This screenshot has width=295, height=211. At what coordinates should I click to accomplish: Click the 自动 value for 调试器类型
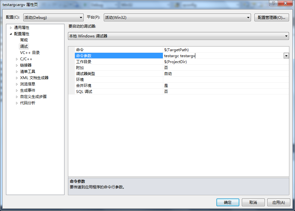click(168, 74)
